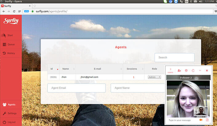The width and height of the screenshot is (217, 126).
Task: Sort agents by E-mail column
Action: (x=99, y=69)
